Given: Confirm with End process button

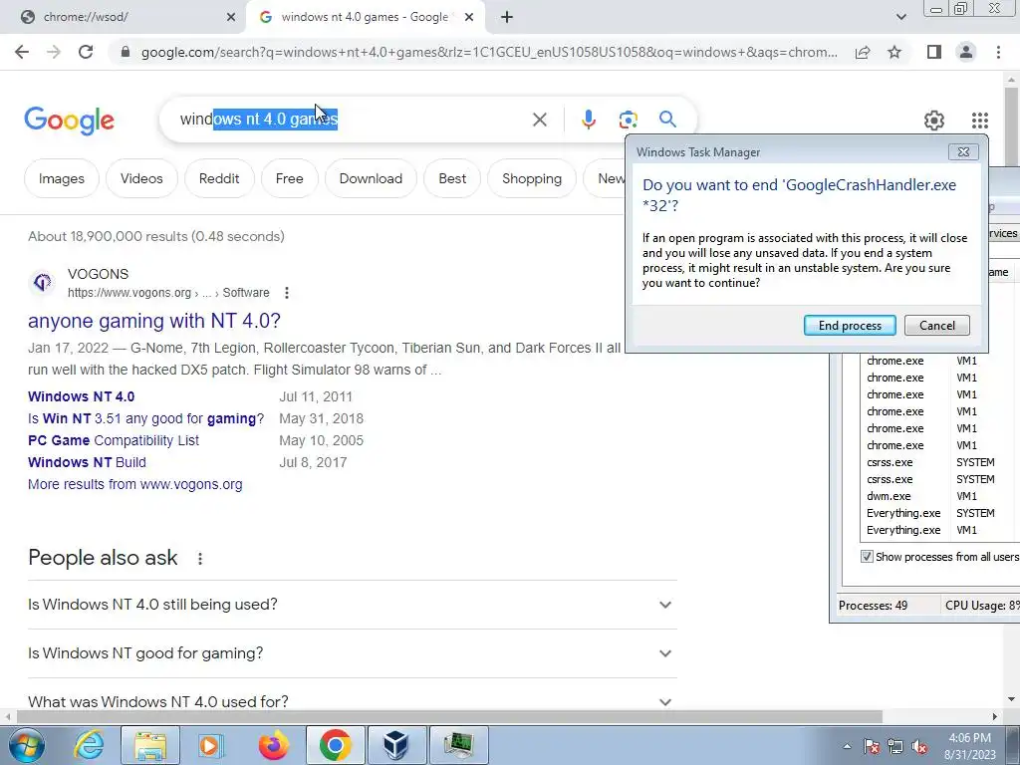Looking at the screenshot, I should click(x=850, y=326).
